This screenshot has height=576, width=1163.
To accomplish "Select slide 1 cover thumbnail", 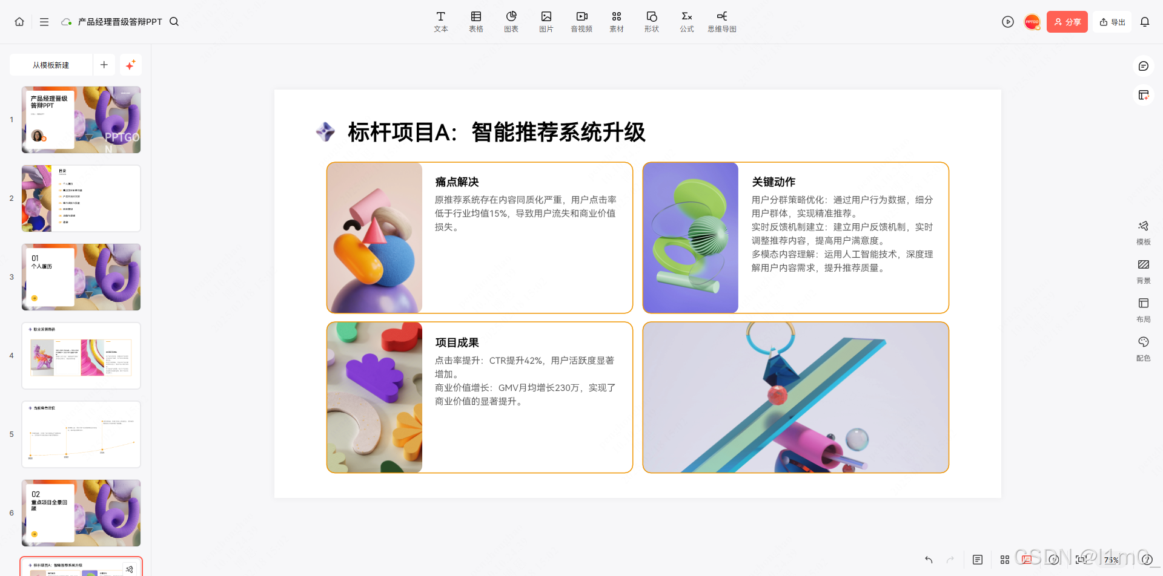I will (81, 120).
